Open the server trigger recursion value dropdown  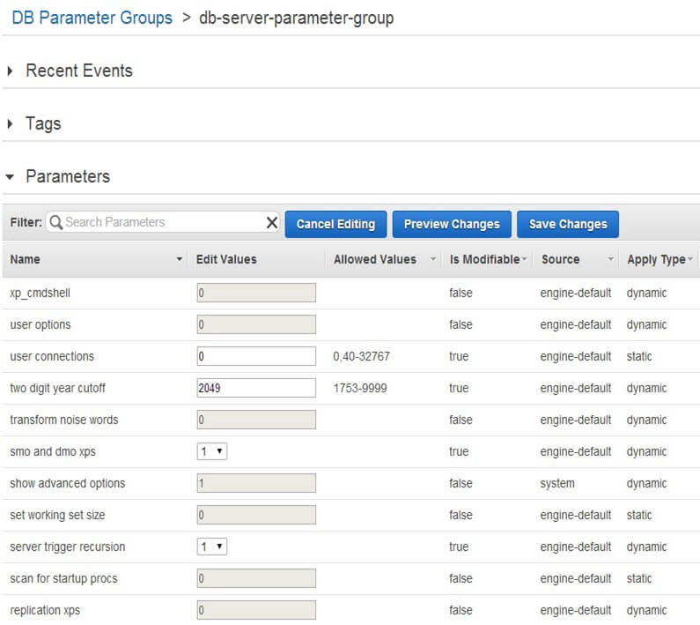click(x=211, y=547)
